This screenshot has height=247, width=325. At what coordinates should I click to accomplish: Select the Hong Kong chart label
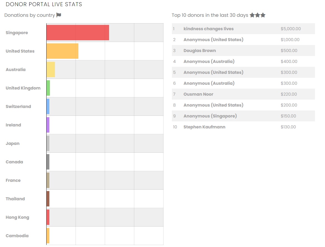tap(17, 217)
